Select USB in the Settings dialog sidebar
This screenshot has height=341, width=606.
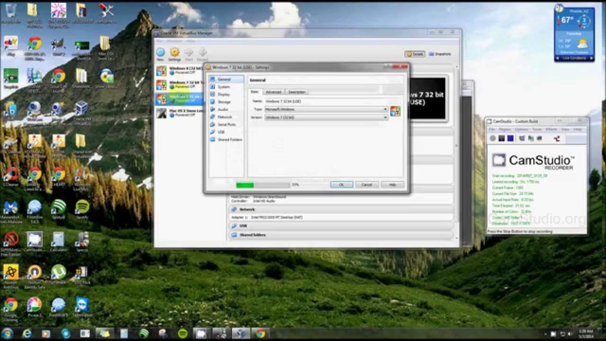click(x=226, y=132)
